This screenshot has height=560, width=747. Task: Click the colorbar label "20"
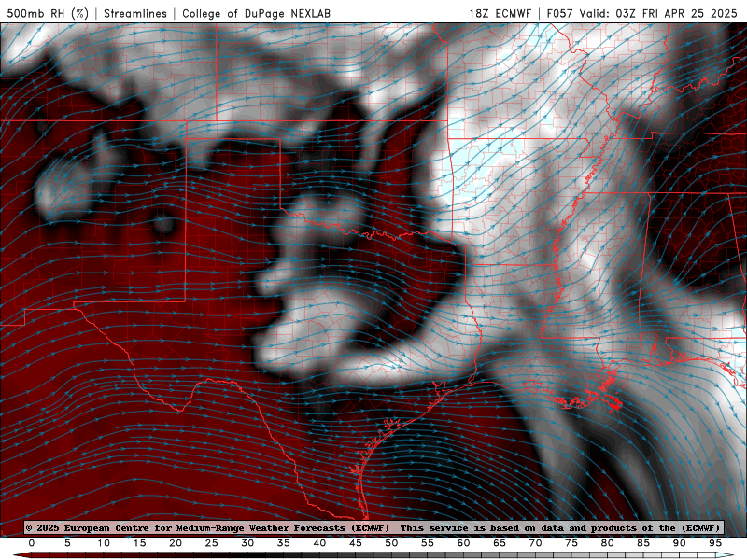[x=176, y=543]
